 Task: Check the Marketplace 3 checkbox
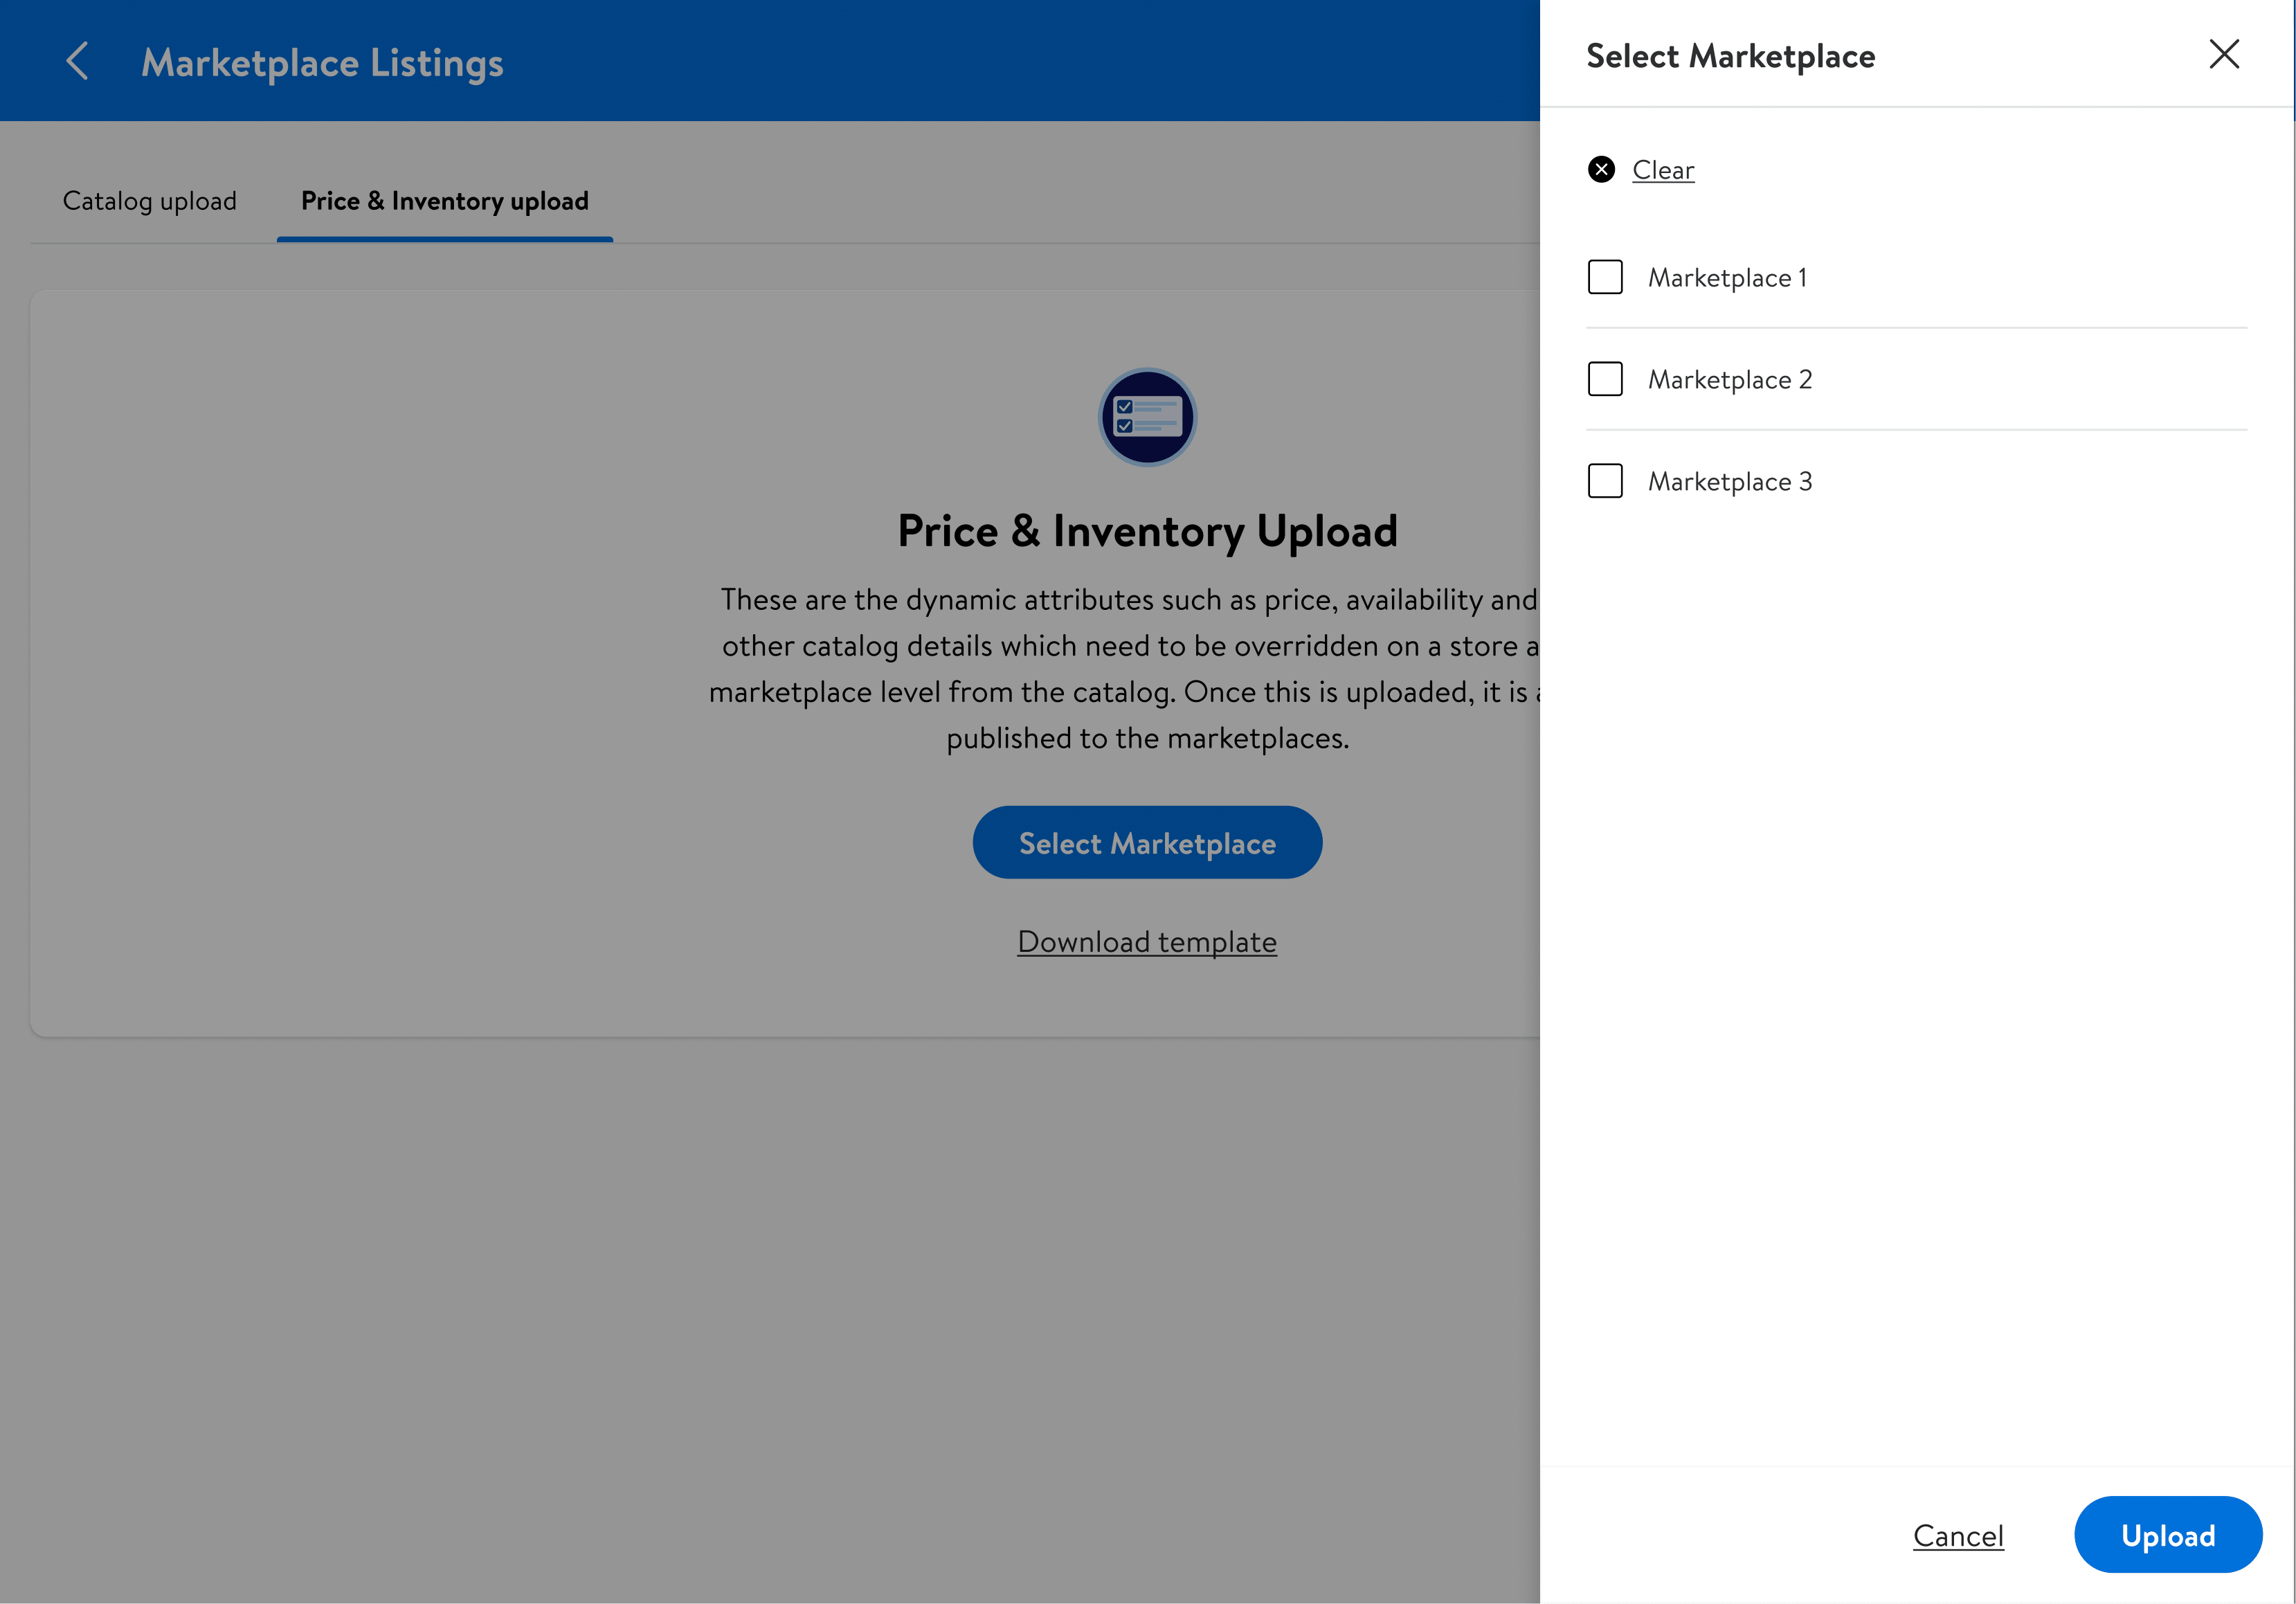click(1605, 481)
